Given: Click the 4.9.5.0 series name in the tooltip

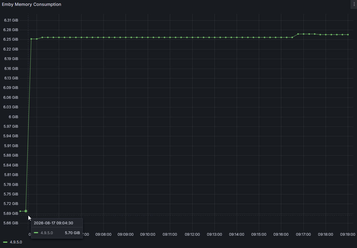Looking at the screenshot, I should [x=47, y=233].
